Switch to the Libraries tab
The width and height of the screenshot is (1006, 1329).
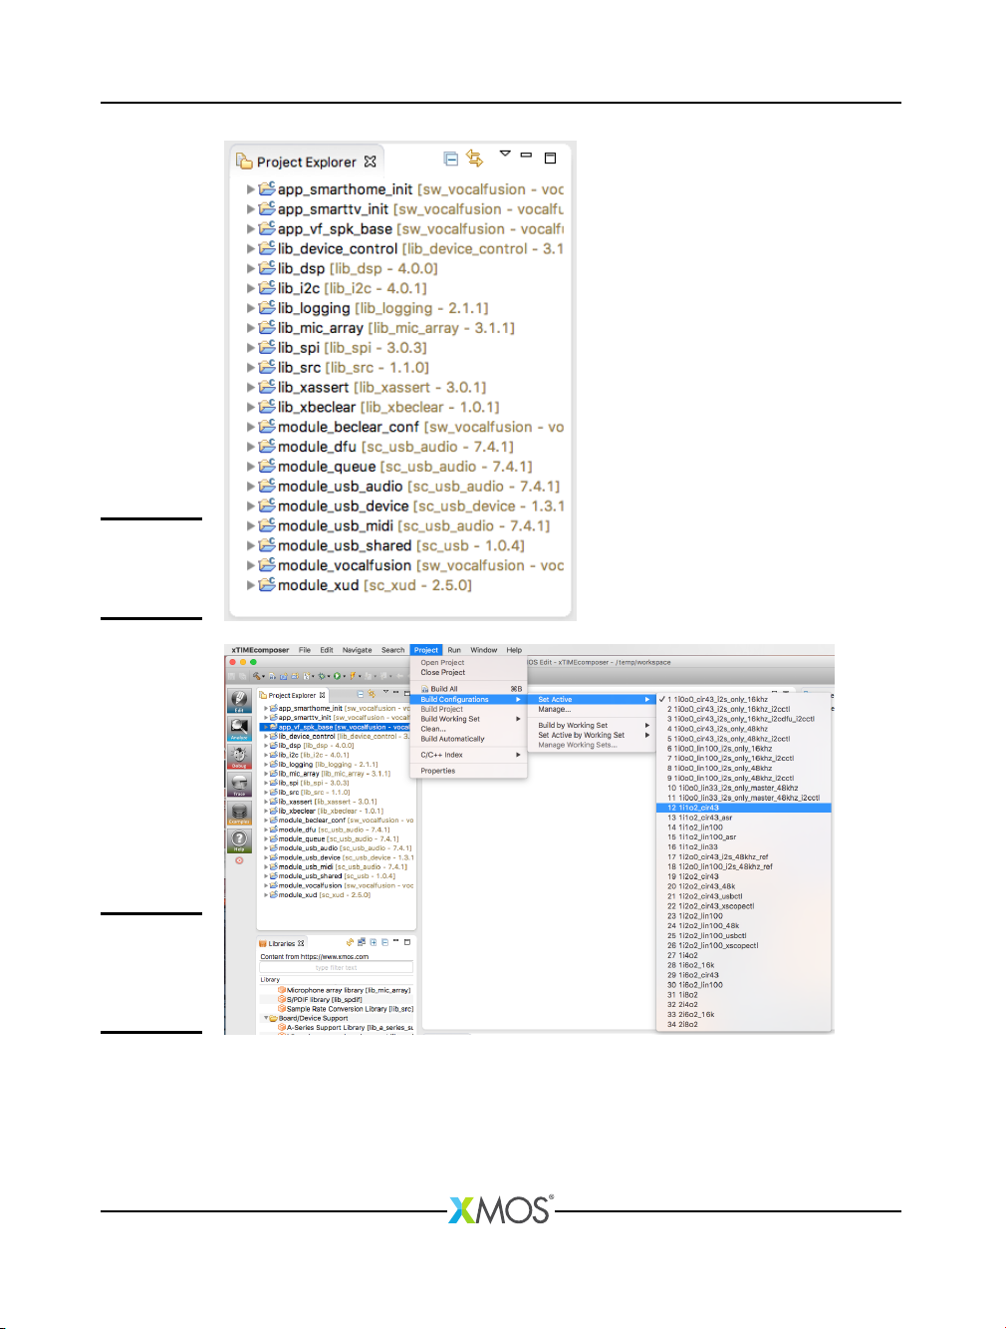[282, 943]
